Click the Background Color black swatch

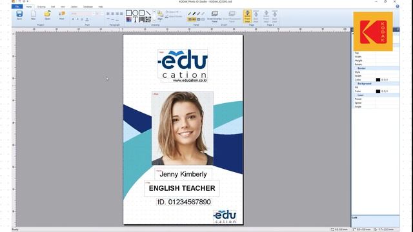tap(378, 92)
